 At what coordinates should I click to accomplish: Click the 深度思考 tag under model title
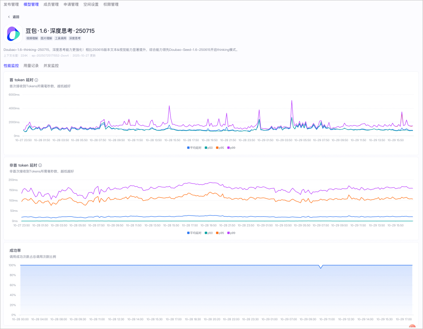point(75,38)
